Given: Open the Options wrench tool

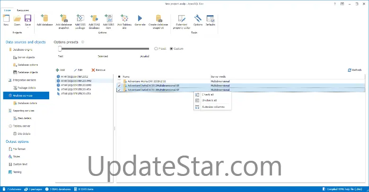Looking at the screenshot, I should (x=198, y=18).
